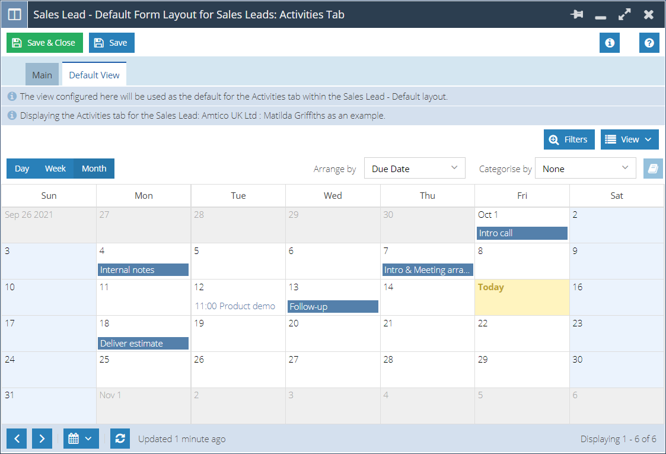
Task: Pin the window using the pin icon
Action: coord(576,14)
